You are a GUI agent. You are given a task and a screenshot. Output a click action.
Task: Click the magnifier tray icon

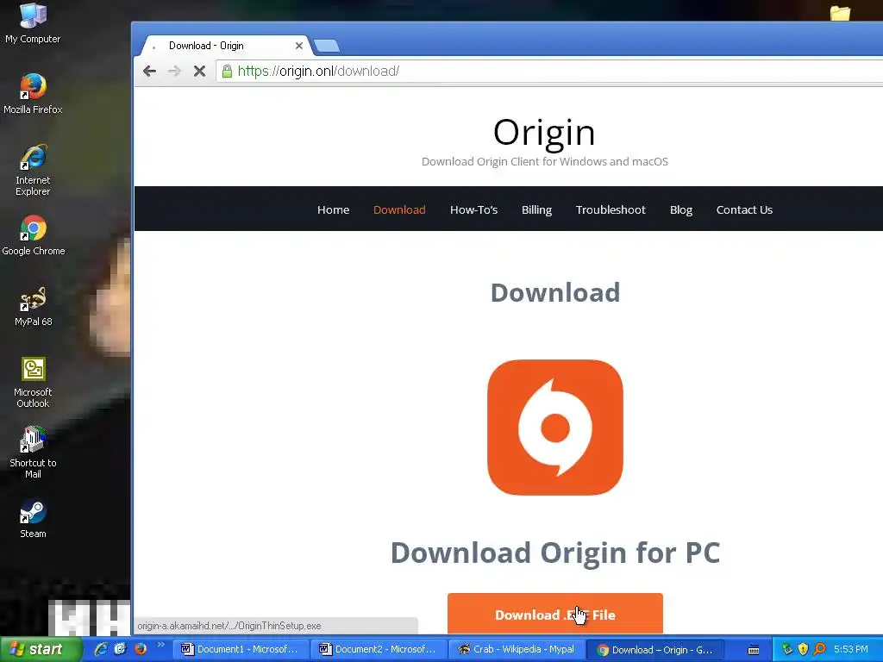(x=819, y=649)
